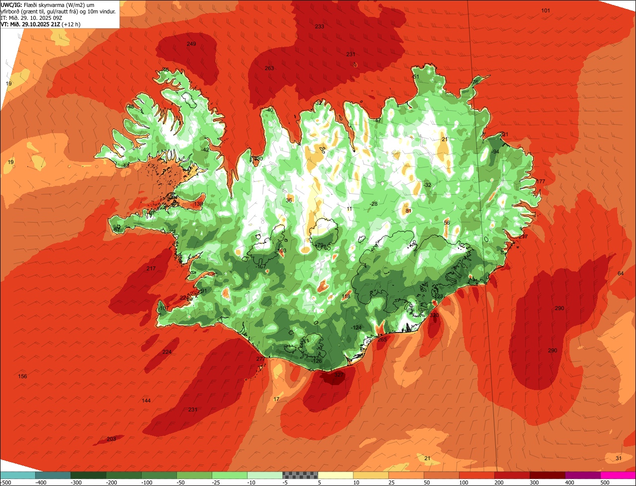The width and height of the screenshot is (636, 486).
Task: Click the inland flux value -28
Action: (374, 204)
